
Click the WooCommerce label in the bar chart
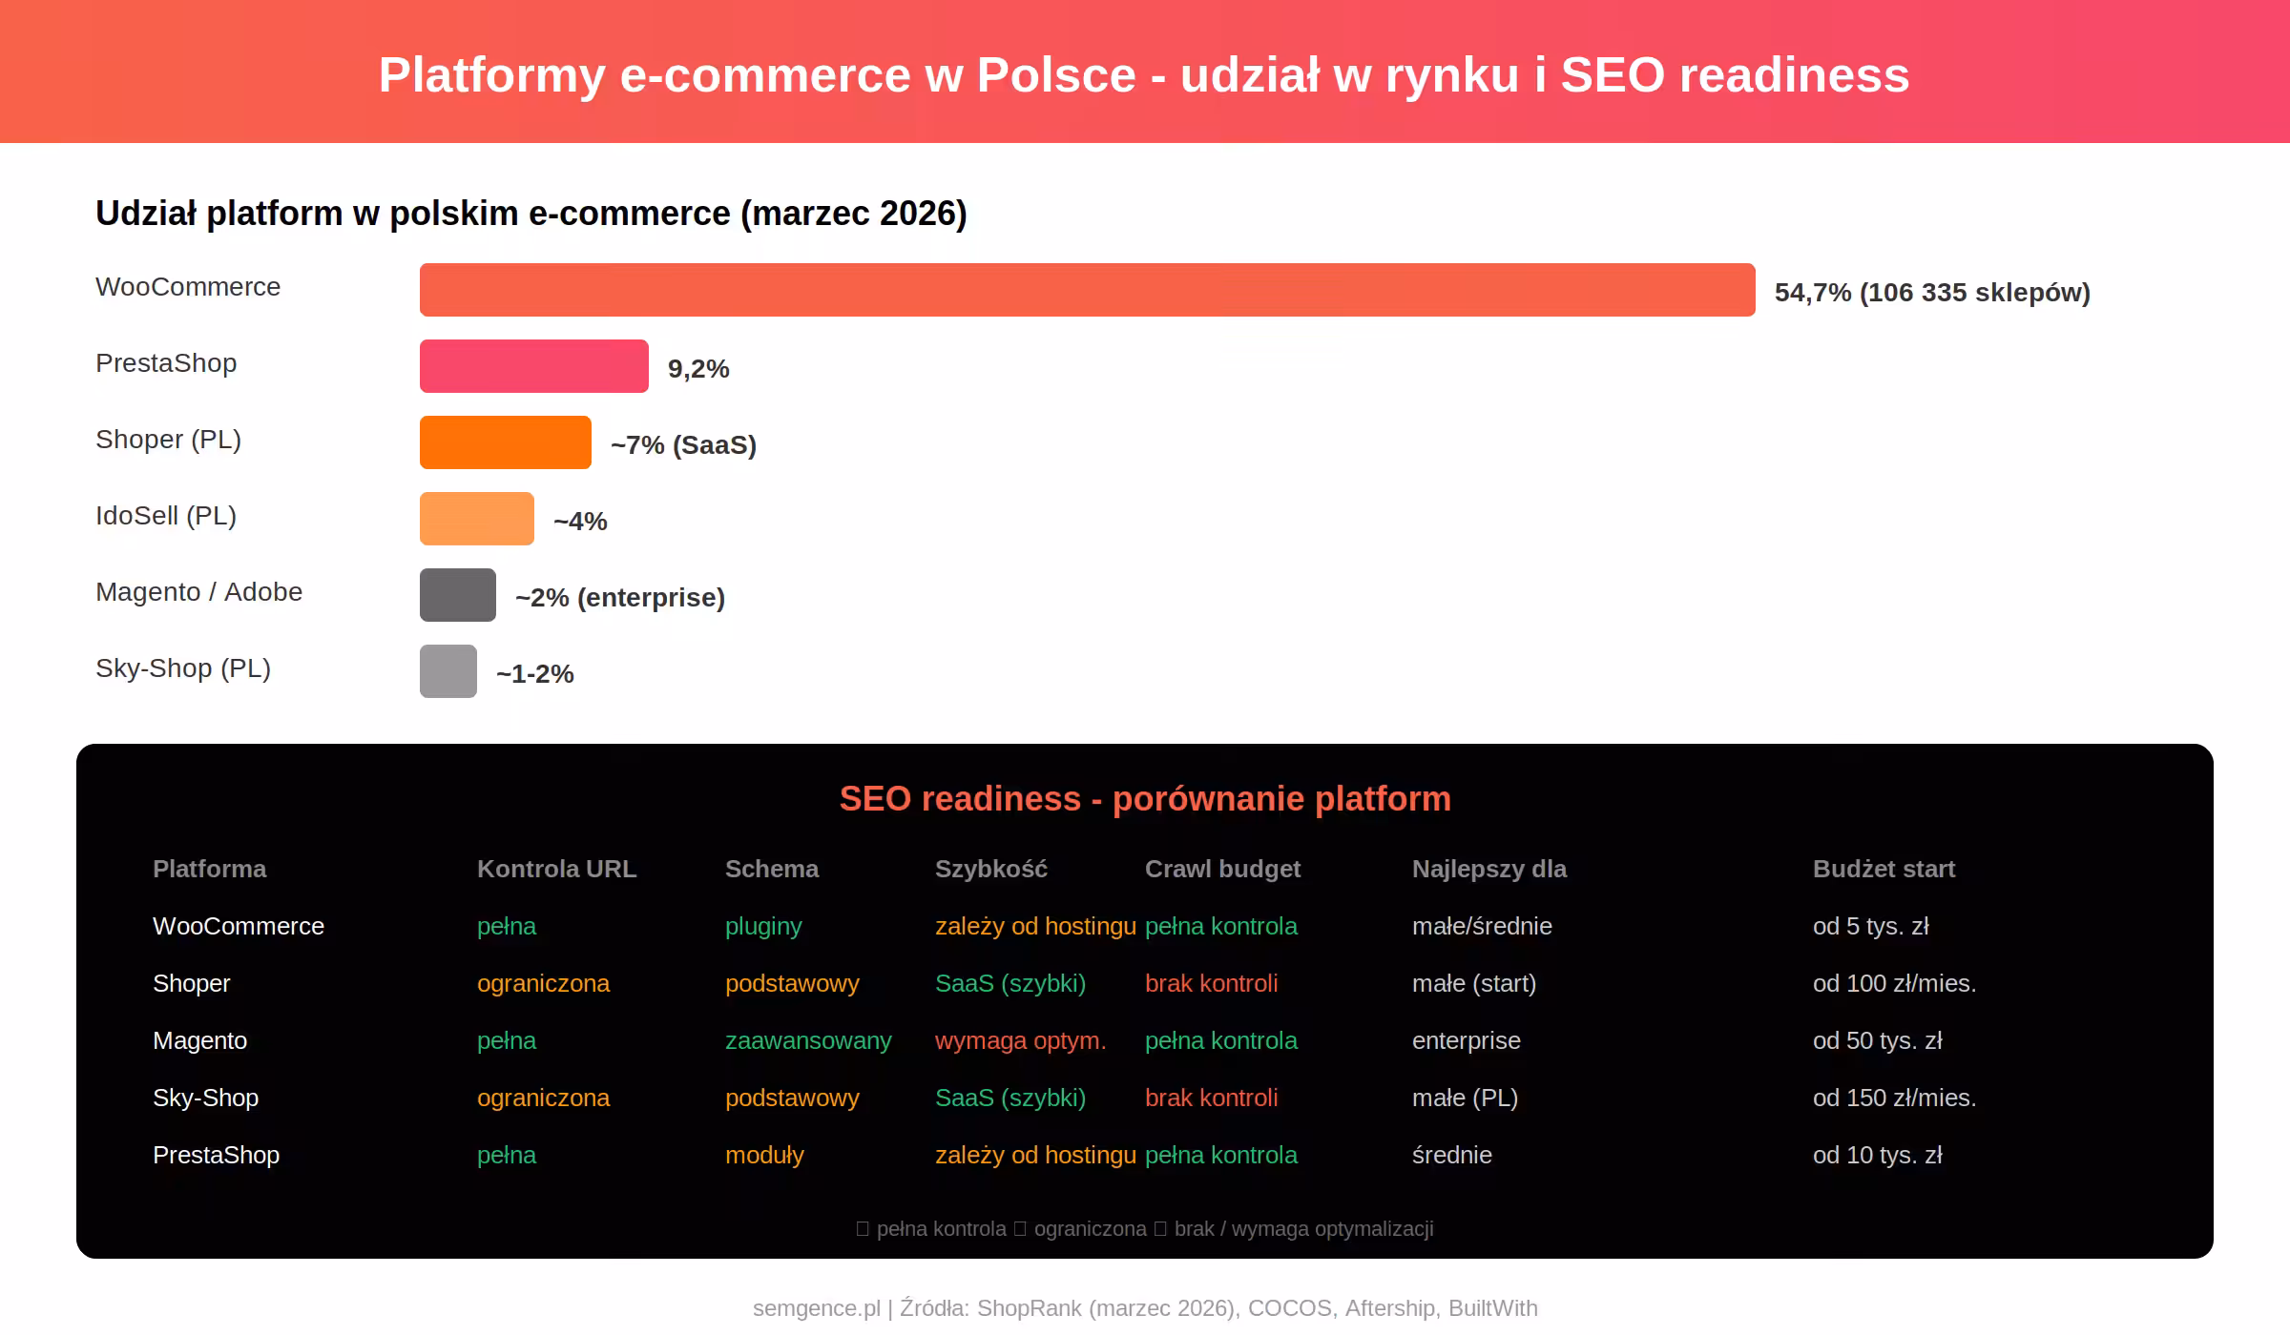pyautogui.click(x=188, y=287)
